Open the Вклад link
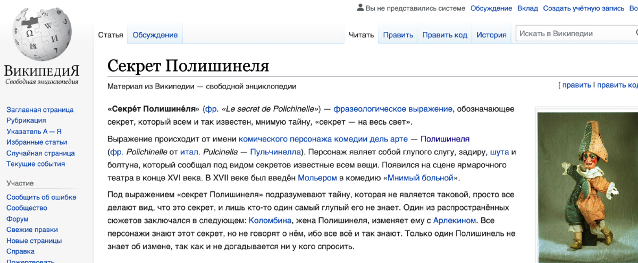Viewport: 638px width, 263px height. tap(528, 8)
